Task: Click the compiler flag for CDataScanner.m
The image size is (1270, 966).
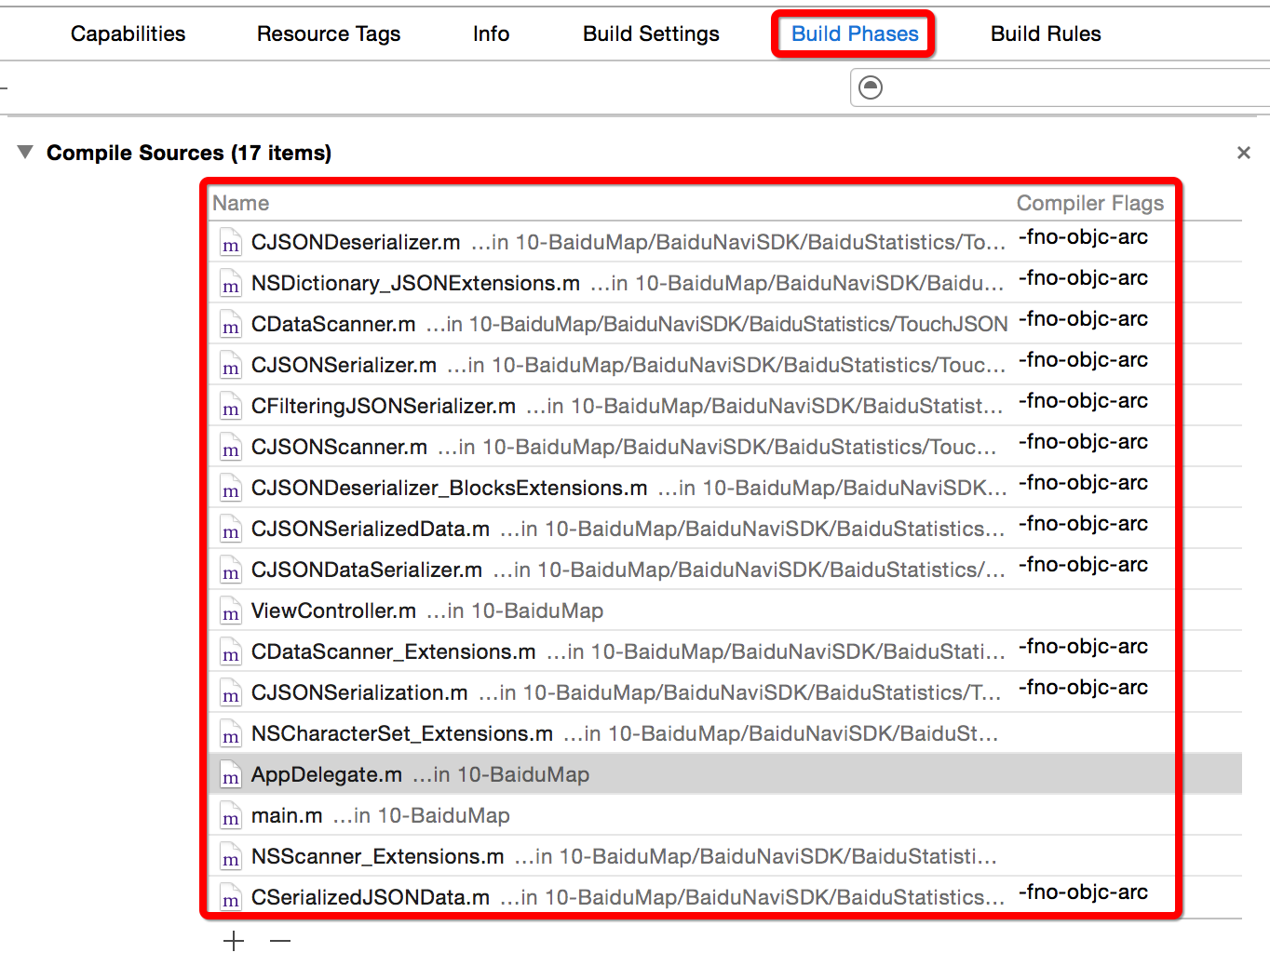Action: 1083,319
